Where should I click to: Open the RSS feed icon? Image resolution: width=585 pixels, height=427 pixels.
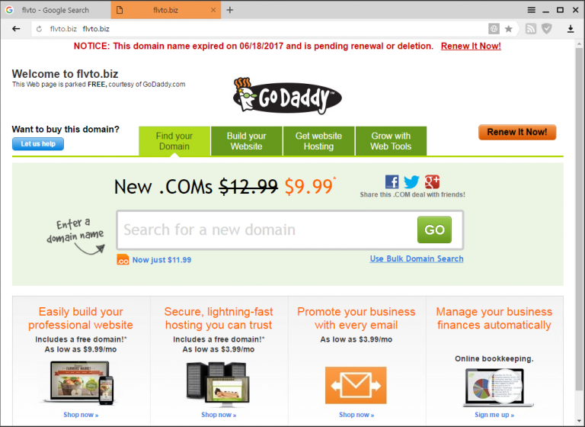pyautogui.click(x=530, y=29)
